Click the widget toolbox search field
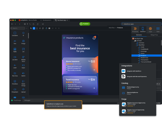This screenshot has height=128, width=162. point(17,28)
